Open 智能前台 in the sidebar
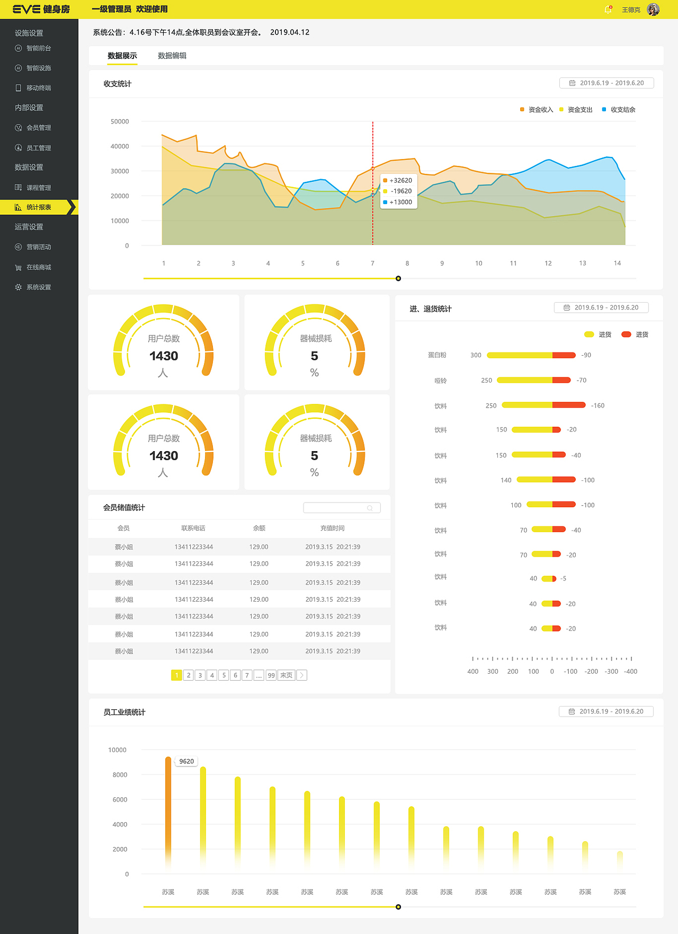This screenshot has height=934, width=678. tap(39, 48)
